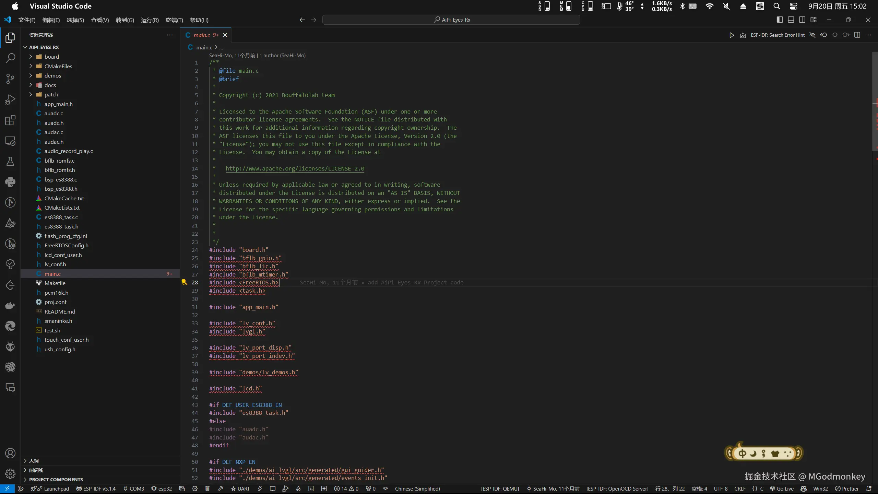
Task: Click the trash full-clean icon in status bar
Action: (x=207, y=489)
